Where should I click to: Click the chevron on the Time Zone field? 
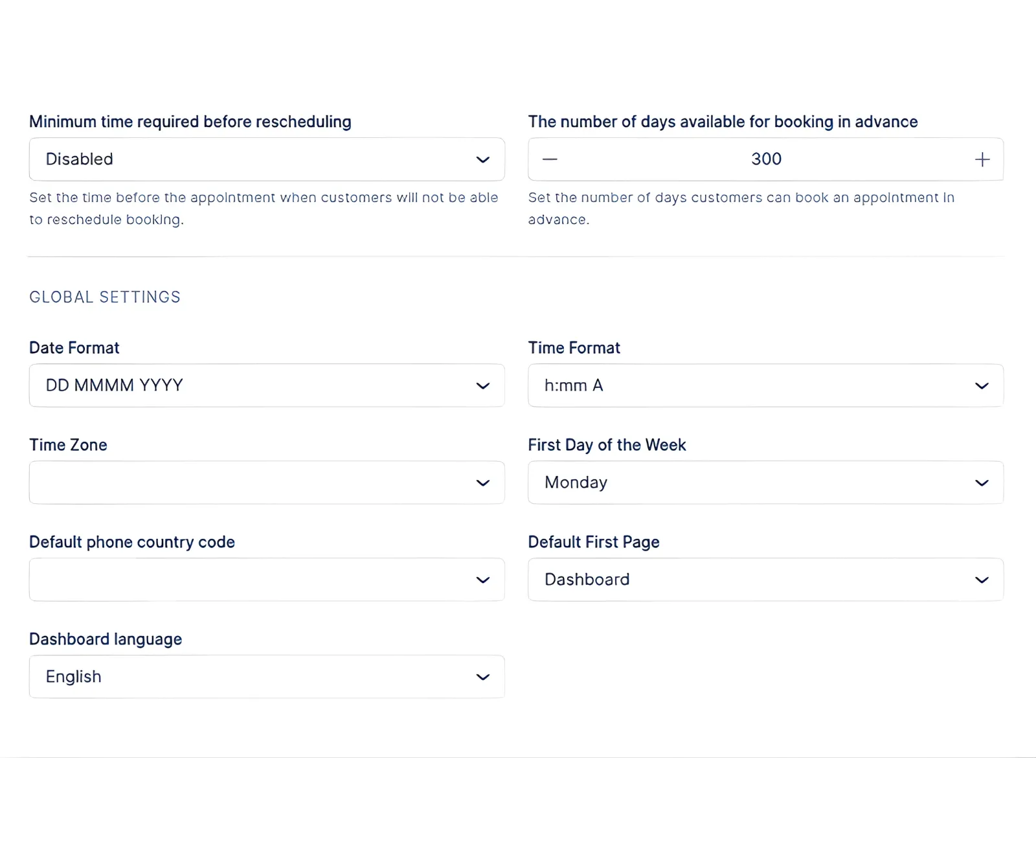pos(483,483)
